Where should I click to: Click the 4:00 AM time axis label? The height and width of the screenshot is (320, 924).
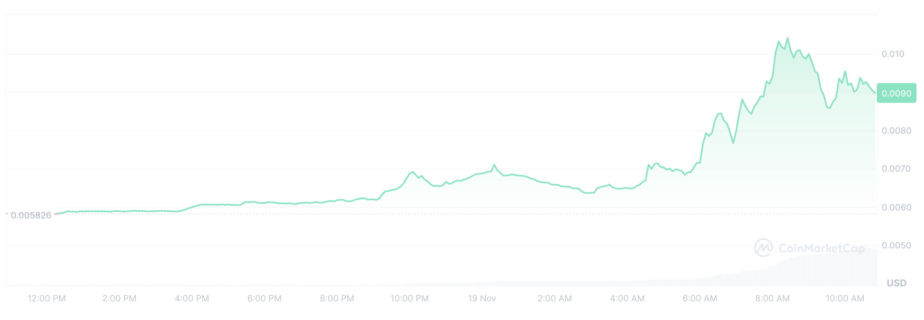coord(627,299)
